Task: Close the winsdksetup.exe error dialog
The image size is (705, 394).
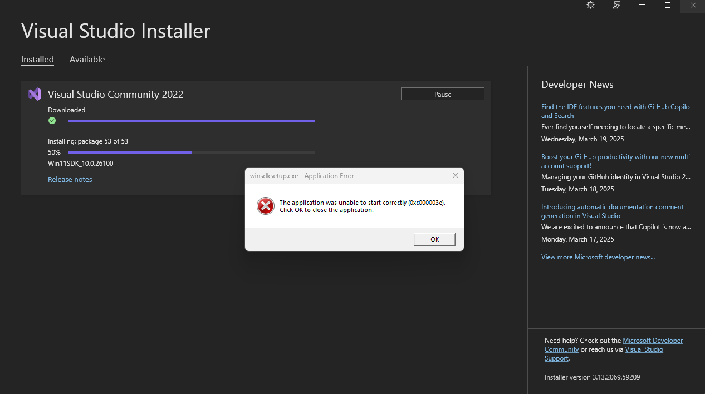Action: coord(455,175)
